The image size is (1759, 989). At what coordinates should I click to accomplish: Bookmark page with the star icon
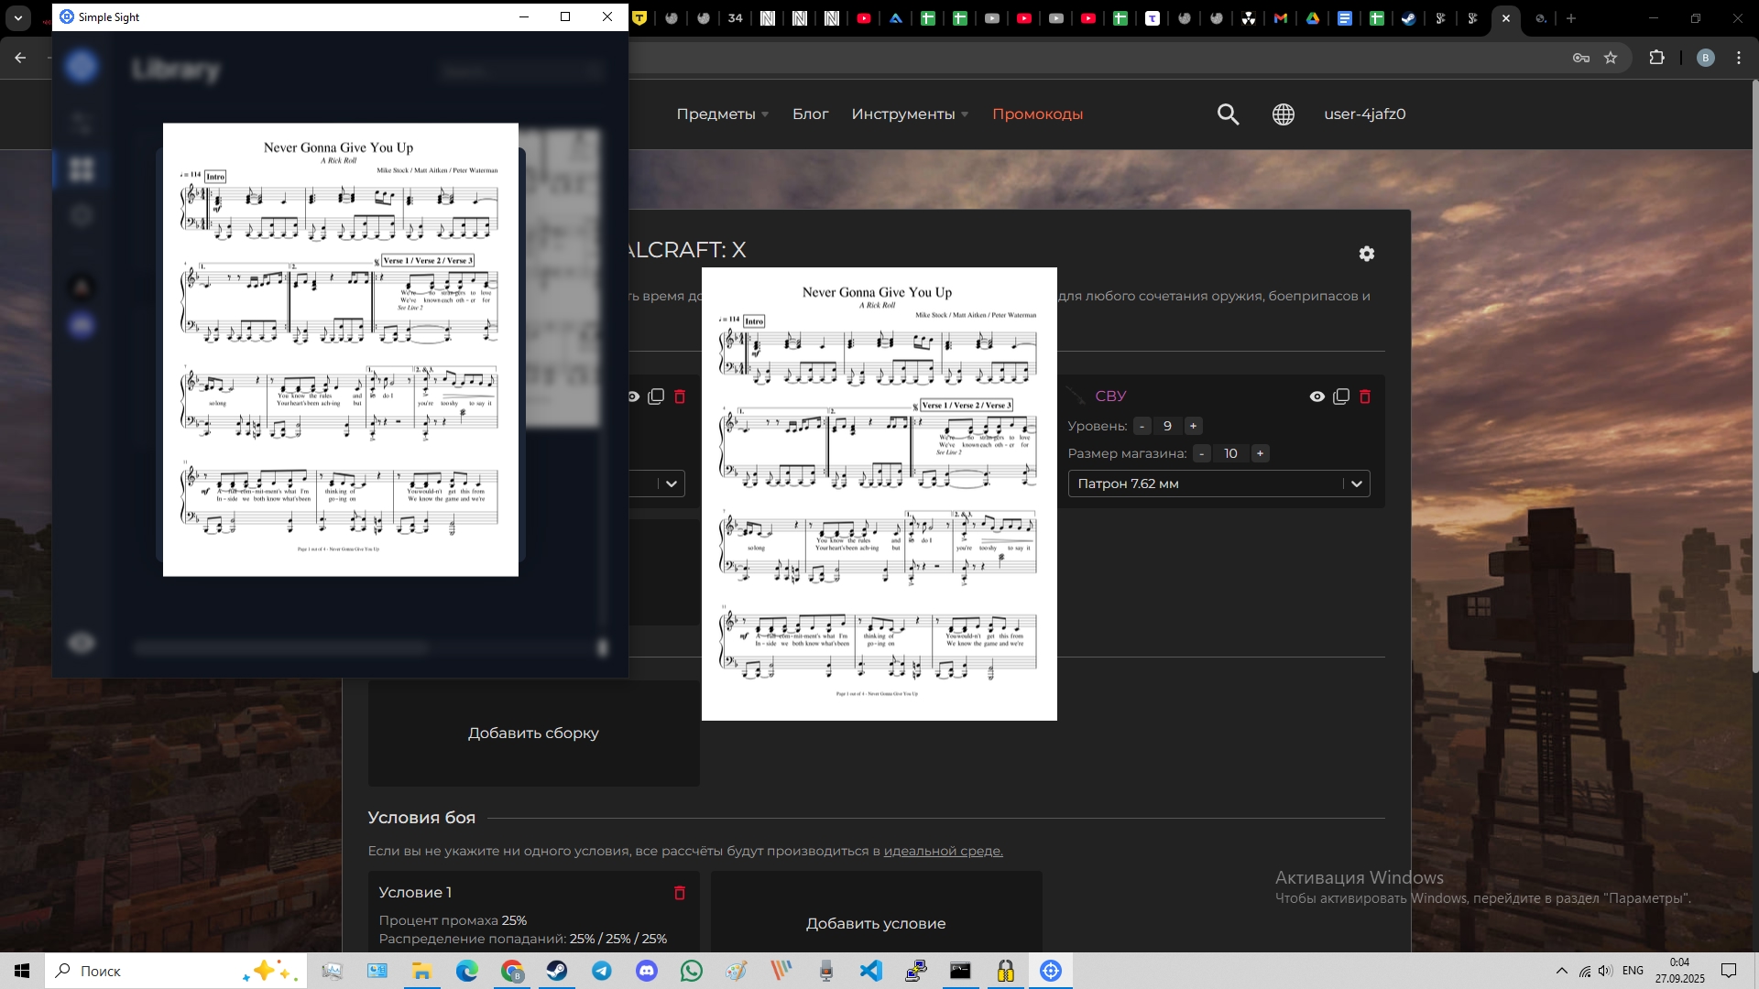1611,58
